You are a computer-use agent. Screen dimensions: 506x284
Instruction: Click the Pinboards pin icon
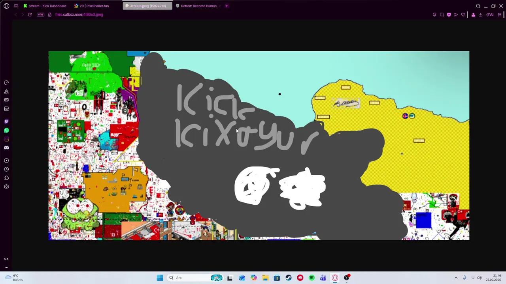coord(434,15)
